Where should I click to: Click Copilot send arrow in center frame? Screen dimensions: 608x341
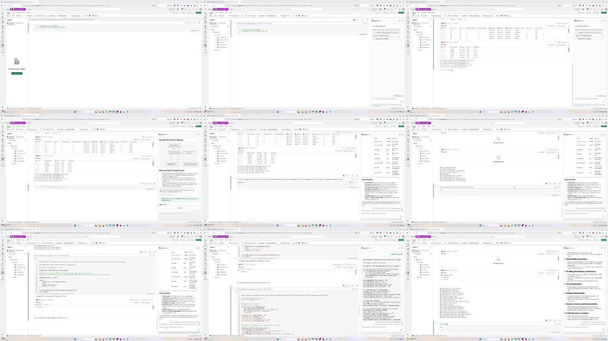[x=401, y=216]
